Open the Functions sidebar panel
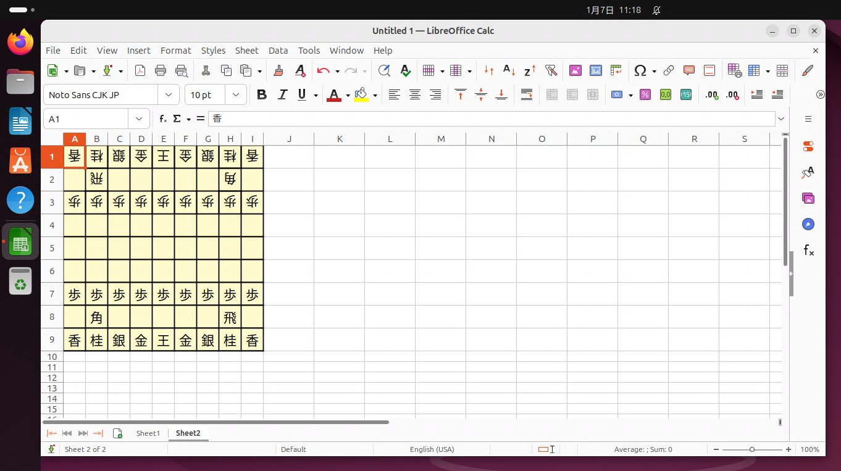Image resolution: width=841 pixels, height=471 pixels. pyautogui.click(x=808, y=250)
